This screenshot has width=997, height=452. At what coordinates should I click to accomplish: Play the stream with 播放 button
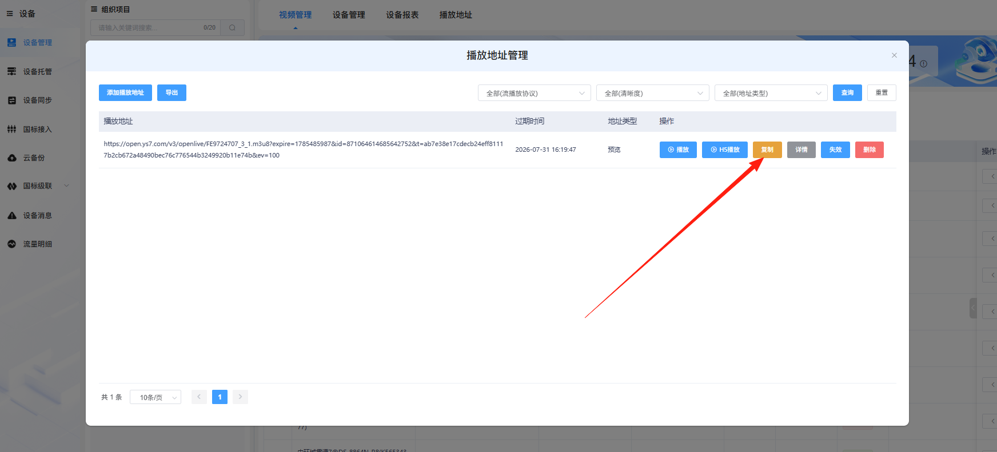(x=678, y=150)
